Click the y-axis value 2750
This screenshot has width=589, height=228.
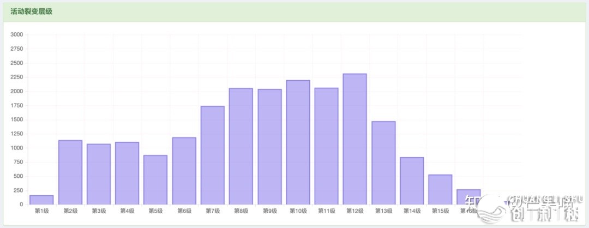pyautogui.click(x=17, y=49)
